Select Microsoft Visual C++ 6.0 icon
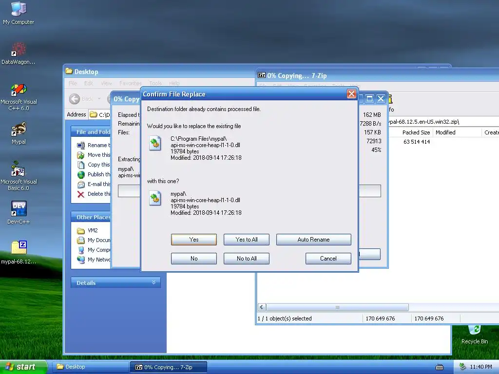499x374 pixels. pyautogui.click(x=19, y=97)
